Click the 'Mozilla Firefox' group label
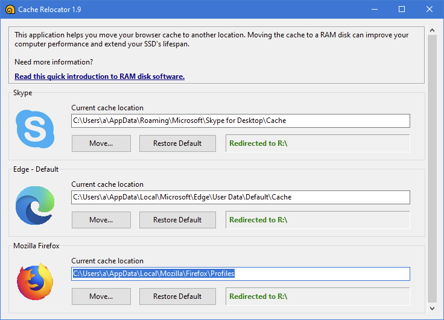Screen dimensions: 444x320 point(37,246)
